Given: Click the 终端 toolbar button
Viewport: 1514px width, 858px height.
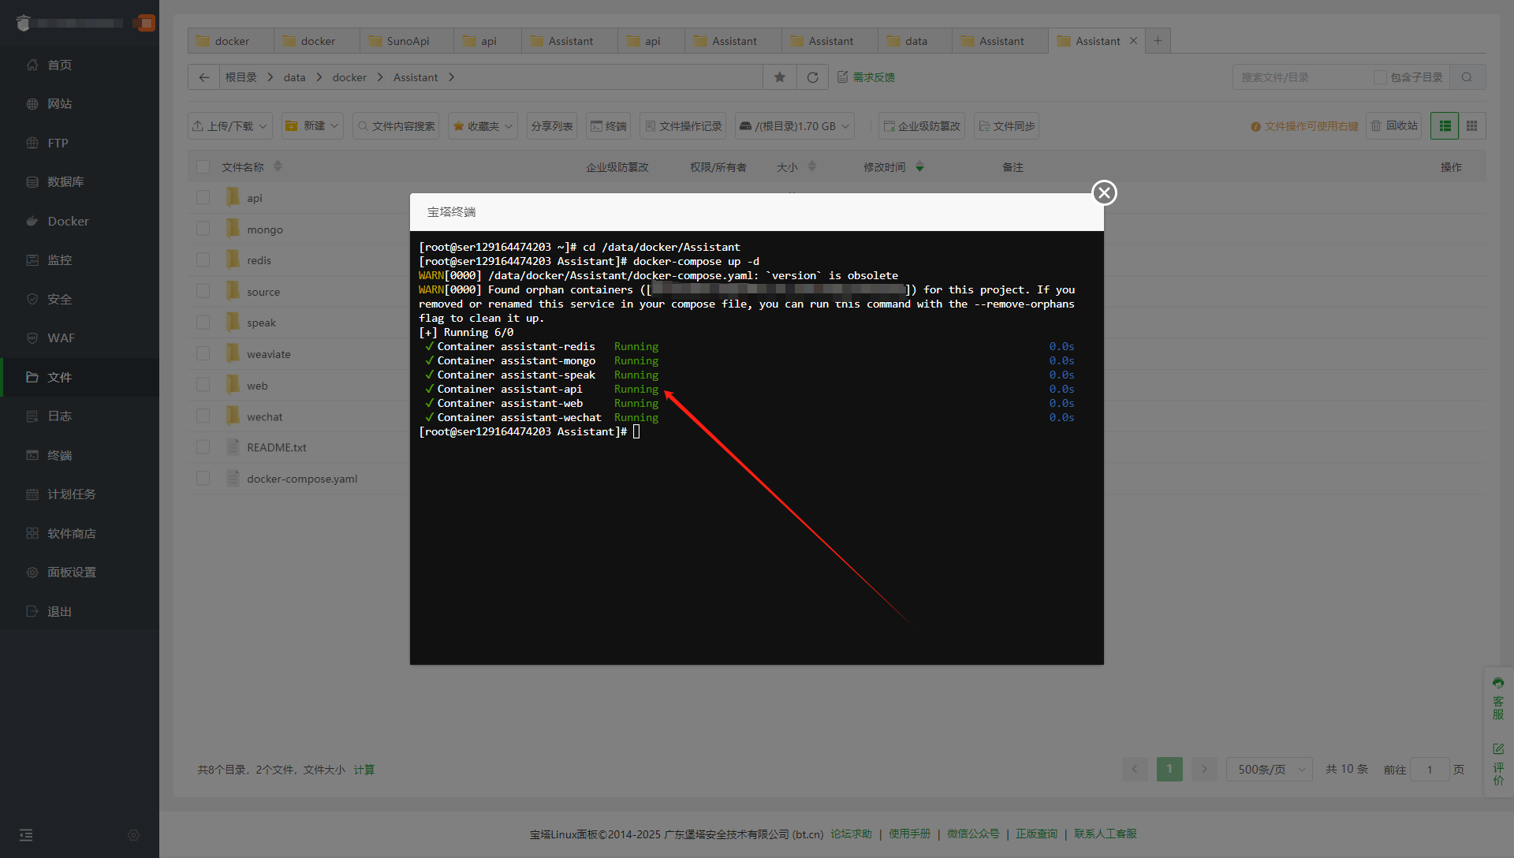Looking at the screenshot, I should pos(609,126).
